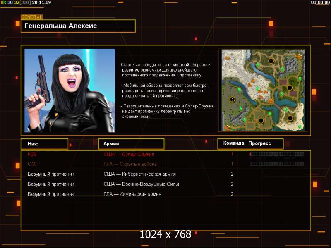Click start position 1 marker on minimap
This screenshot has width=331, height=248.
(x=271, y=61)
